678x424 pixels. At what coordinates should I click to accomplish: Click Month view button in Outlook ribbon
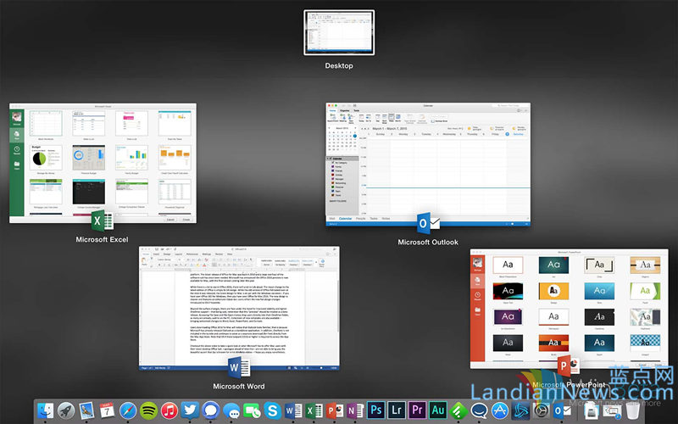click(x=397, y=118)
